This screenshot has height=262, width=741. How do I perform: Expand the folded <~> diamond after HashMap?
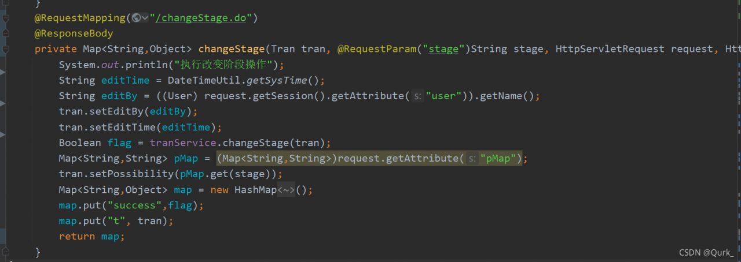click(x=286, y=190)
